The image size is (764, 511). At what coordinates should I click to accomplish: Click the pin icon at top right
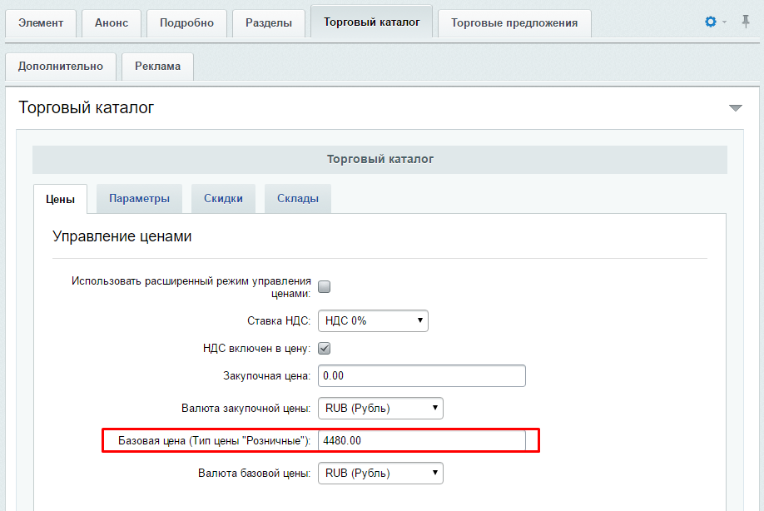746,22
